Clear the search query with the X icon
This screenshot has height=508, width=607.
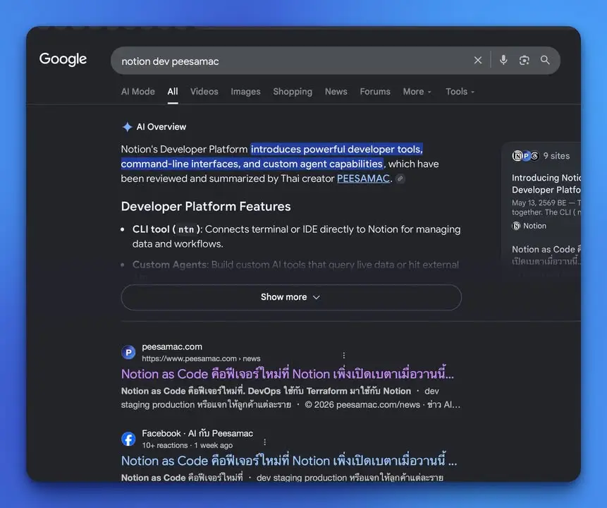pos(478,60)
